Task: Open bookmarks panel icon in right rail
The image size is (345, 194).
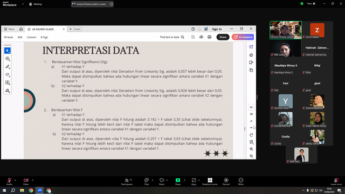Action: pyautogui.click(x=251, y=63)
